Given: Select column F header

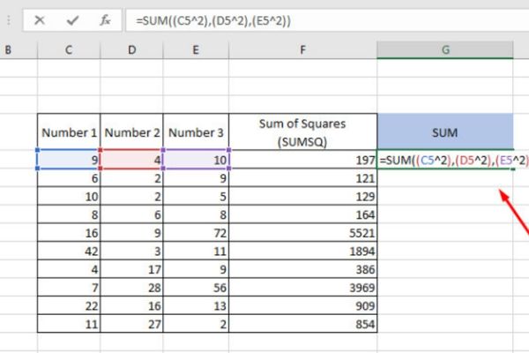Looking at the screenshot, I should tap(303, 50).
